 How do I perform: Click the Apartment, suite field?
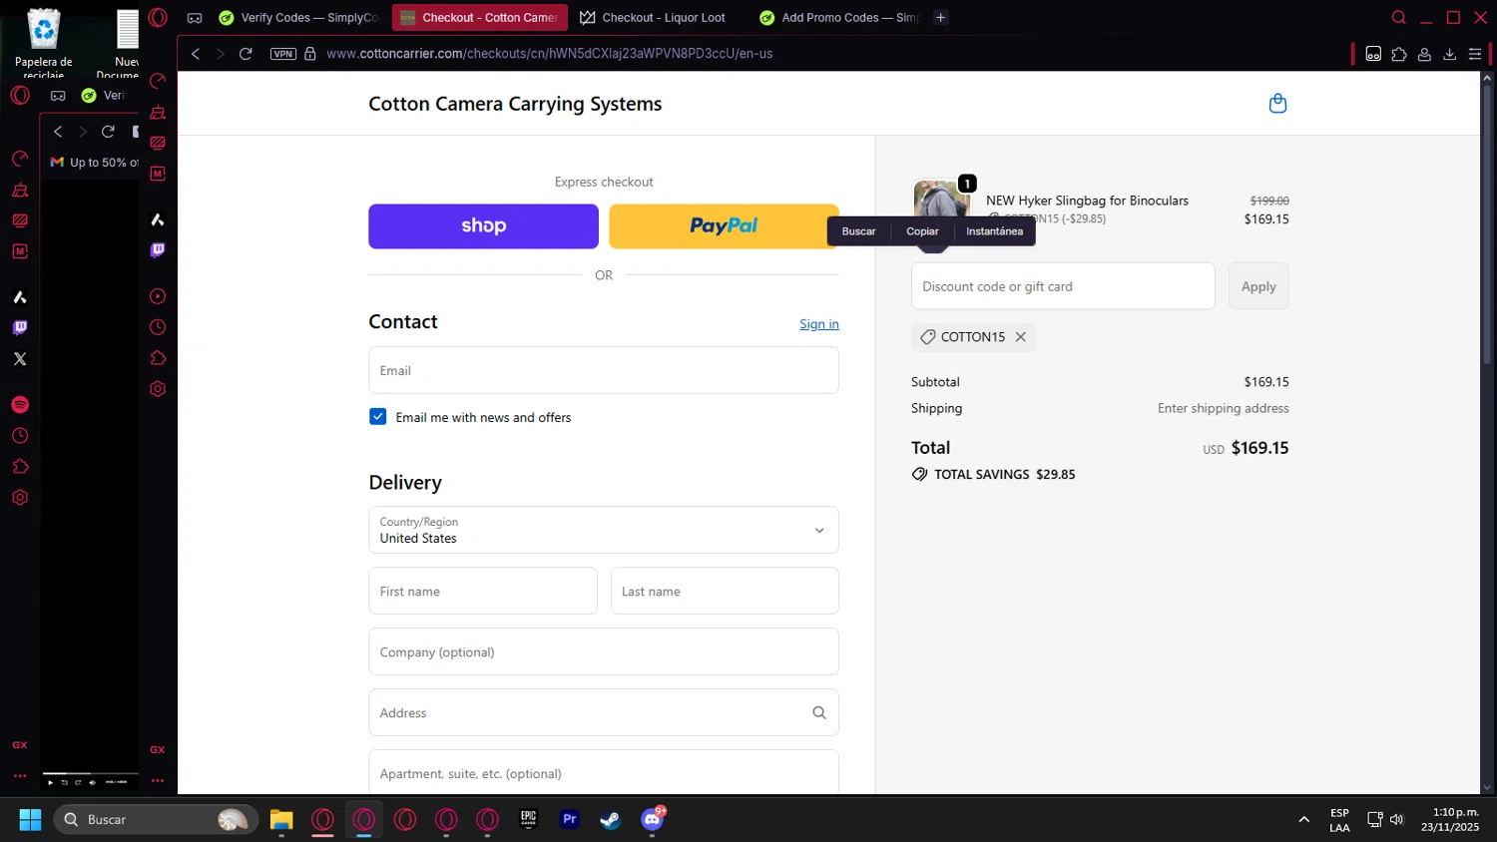[604, 772]
